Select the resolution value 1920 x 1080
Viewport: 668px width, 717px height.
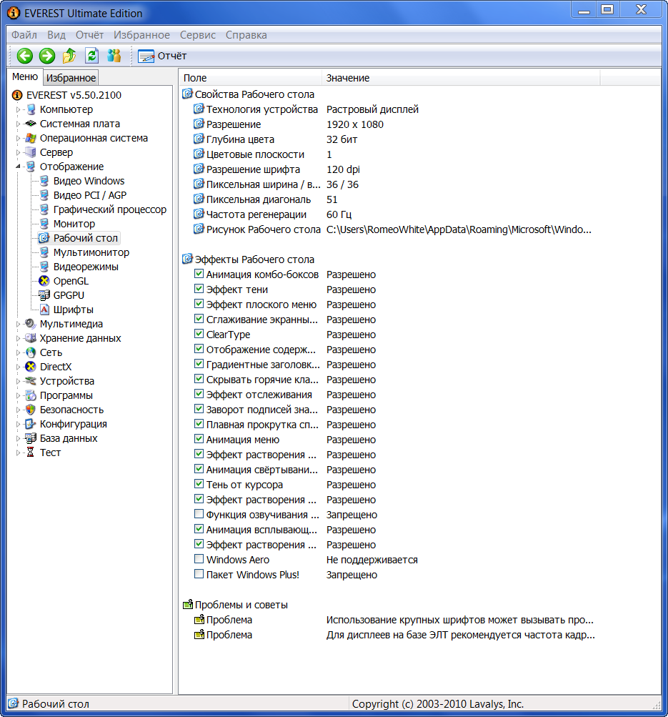[355, 124]
